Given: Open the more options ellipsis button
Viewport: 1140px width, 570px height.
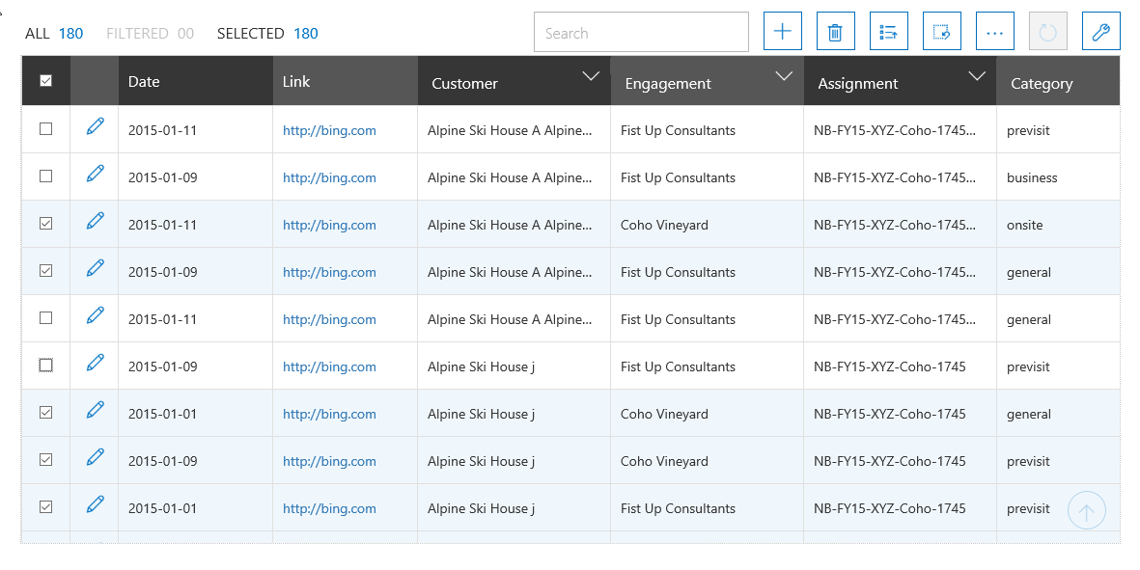Looking at the screenshot, I should point(994,31).
